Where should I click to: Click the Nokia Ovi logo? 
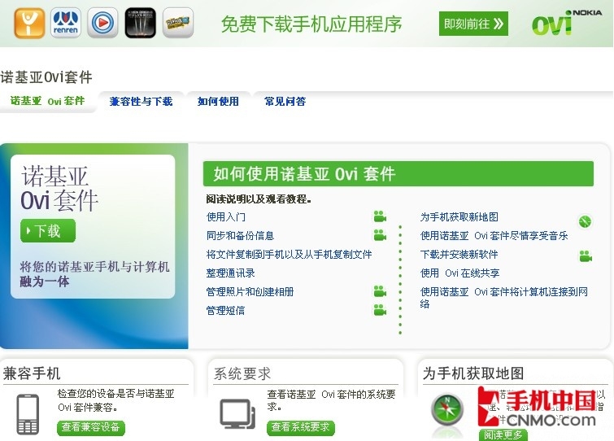(x=567, y=22)
